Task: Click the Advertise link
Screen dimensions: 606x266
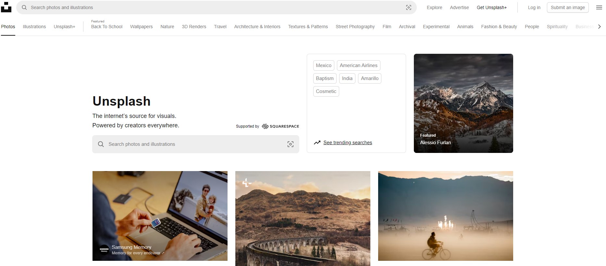Action: click(x=459, y=7)
